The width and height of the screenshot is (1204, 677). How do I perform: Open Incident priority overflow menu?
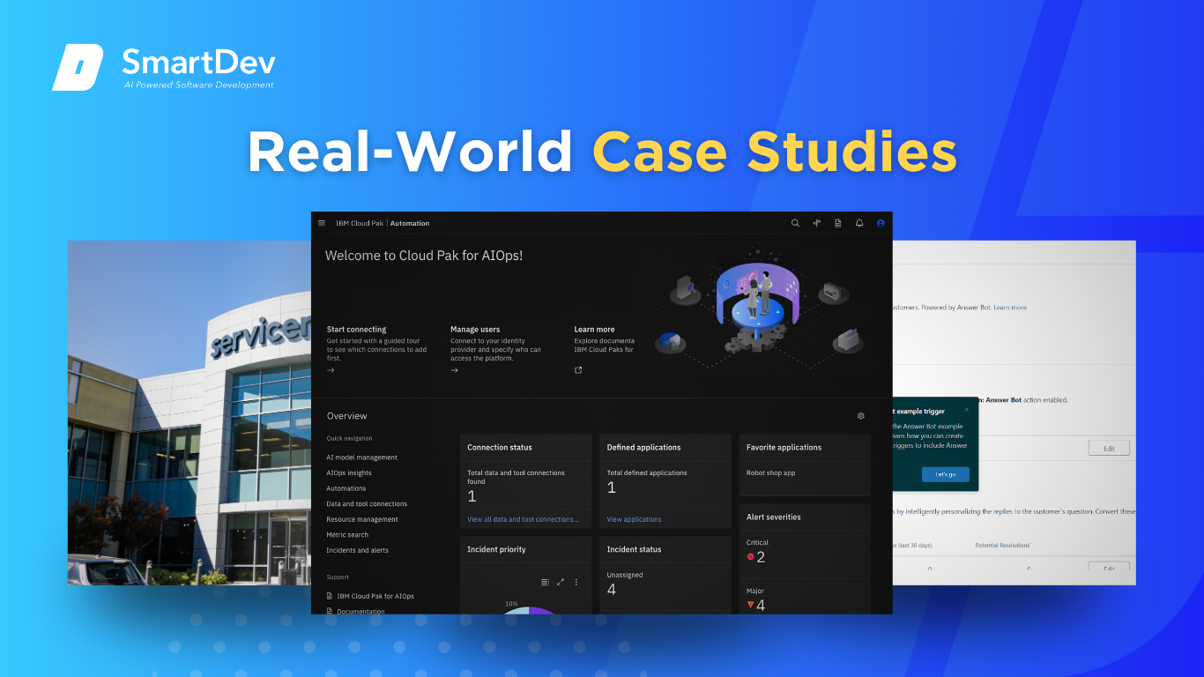576,582
